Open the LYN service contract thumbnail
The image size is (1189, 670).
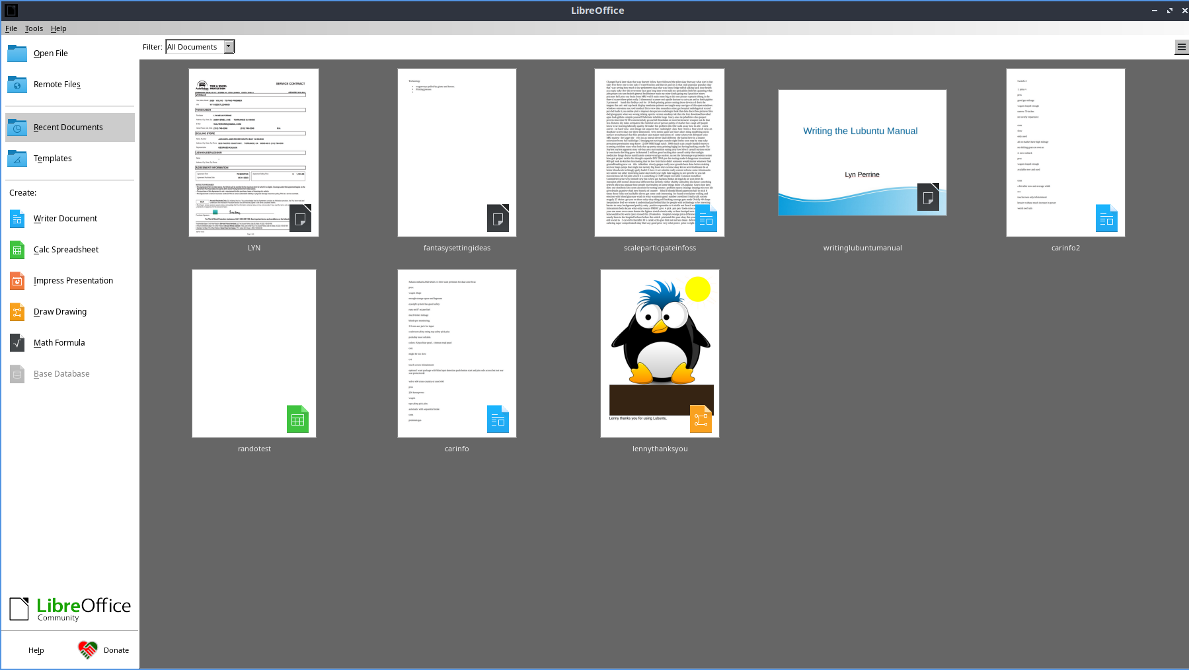point(254,153)
